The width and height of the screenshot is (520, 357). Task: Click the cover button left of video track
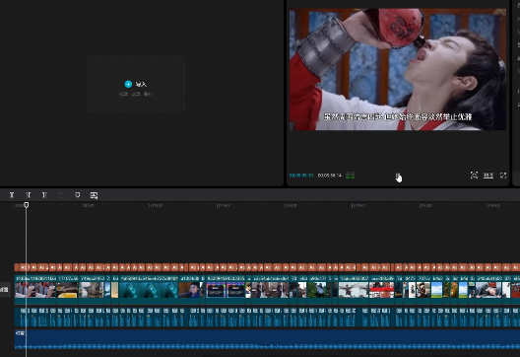[5, 290]
